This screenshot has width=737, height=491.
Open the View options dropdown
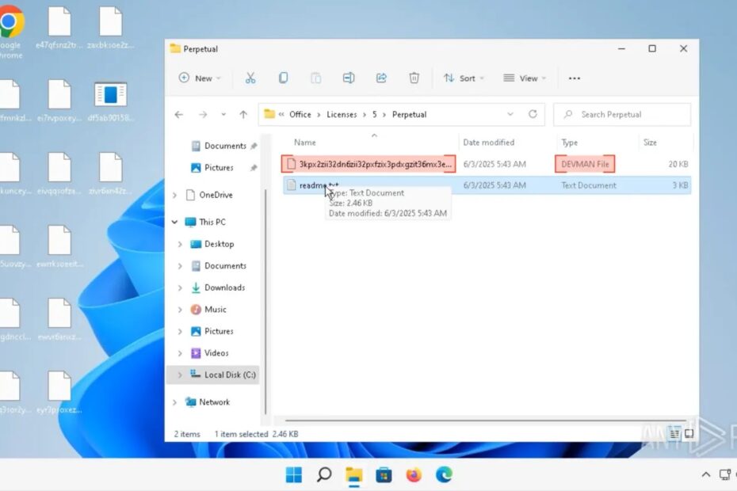point(522,78)
